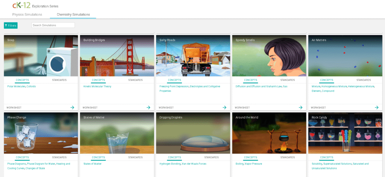385x177 pixels.
Task: Show Standards tab on States of Matter card
Action: click(x=135, y=157)
